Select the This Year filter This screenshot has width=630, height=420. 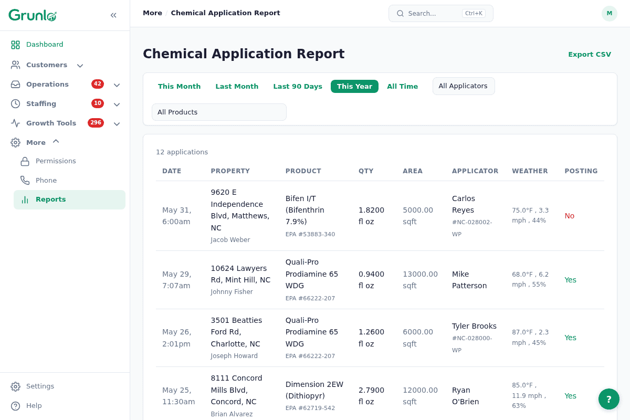[x=354, y=87]
